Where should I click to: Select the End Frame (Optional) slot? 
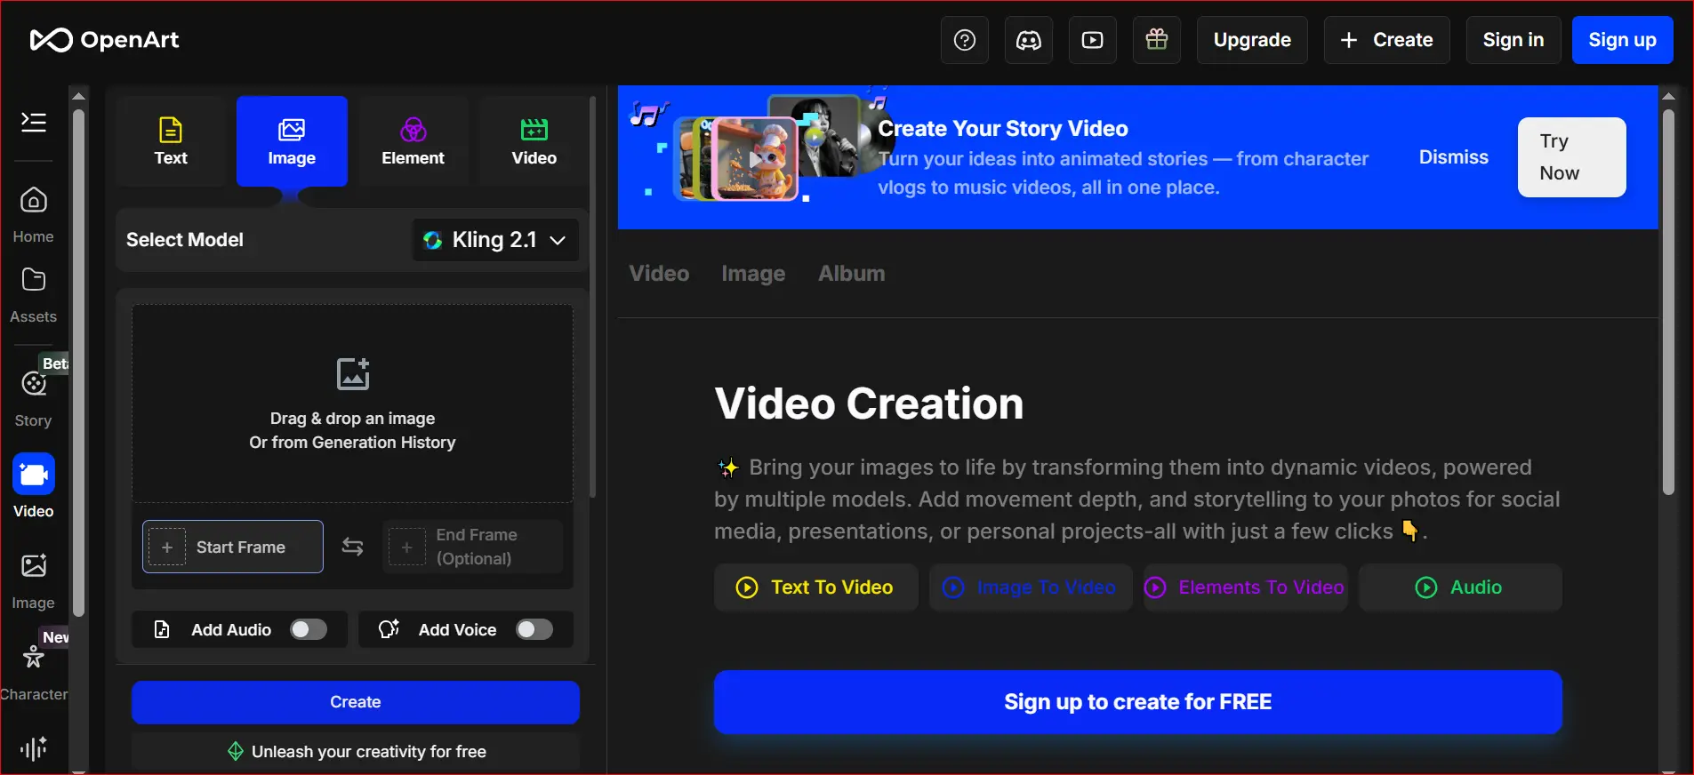[473, 547]
